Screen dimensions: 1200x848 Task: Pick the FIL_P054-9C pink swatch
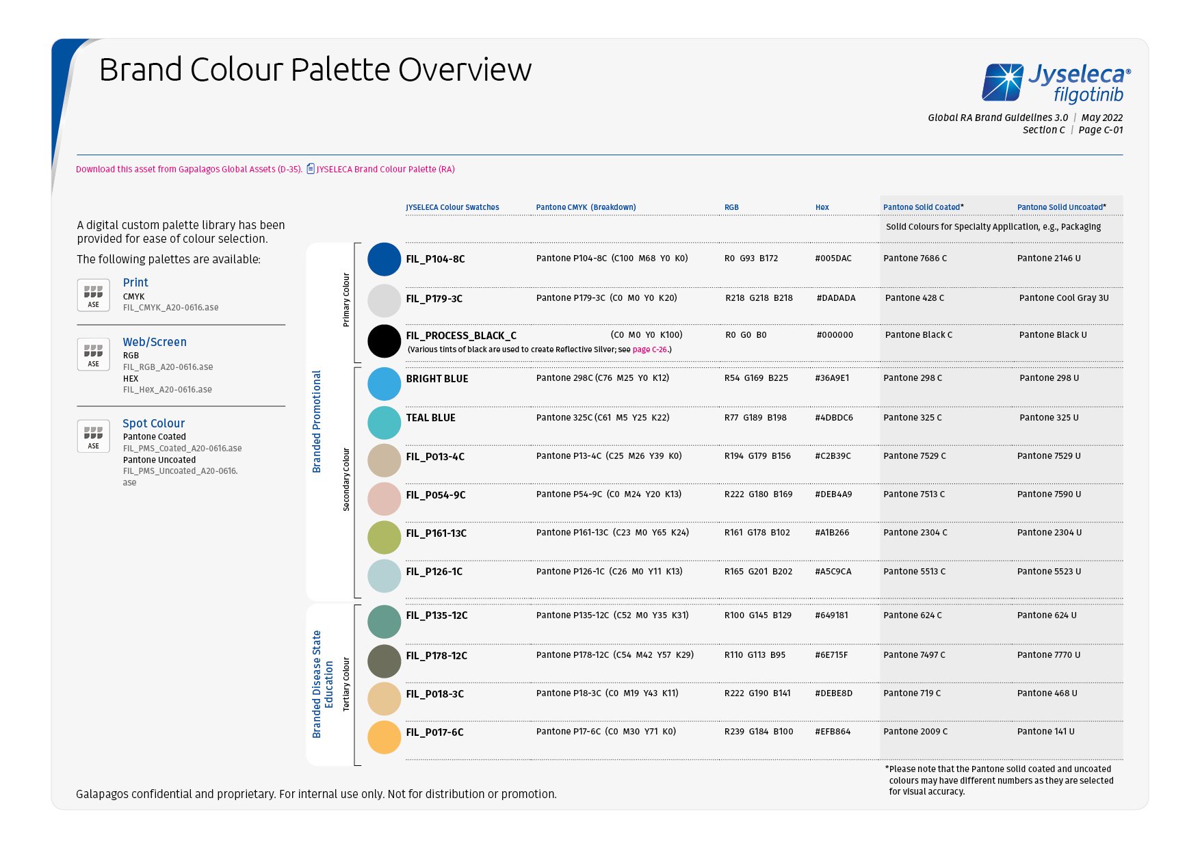[384, 499]
